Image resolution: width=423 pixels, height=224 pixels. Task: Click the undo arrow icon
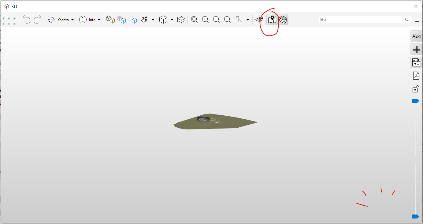27,20
